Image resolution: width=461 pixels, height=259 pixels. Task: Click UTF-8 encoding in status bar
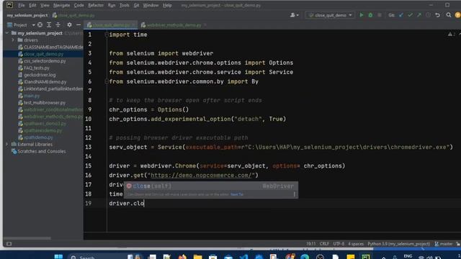coord(339,244)
